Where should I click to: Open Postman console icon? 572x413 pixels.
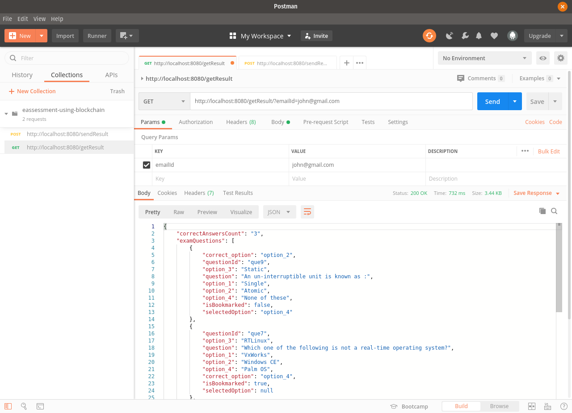point(40,406)
